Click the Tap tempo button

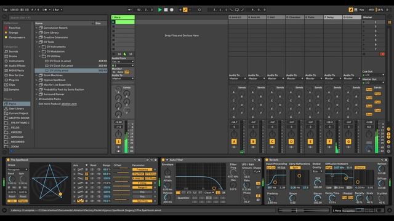(x=6, y=10)
